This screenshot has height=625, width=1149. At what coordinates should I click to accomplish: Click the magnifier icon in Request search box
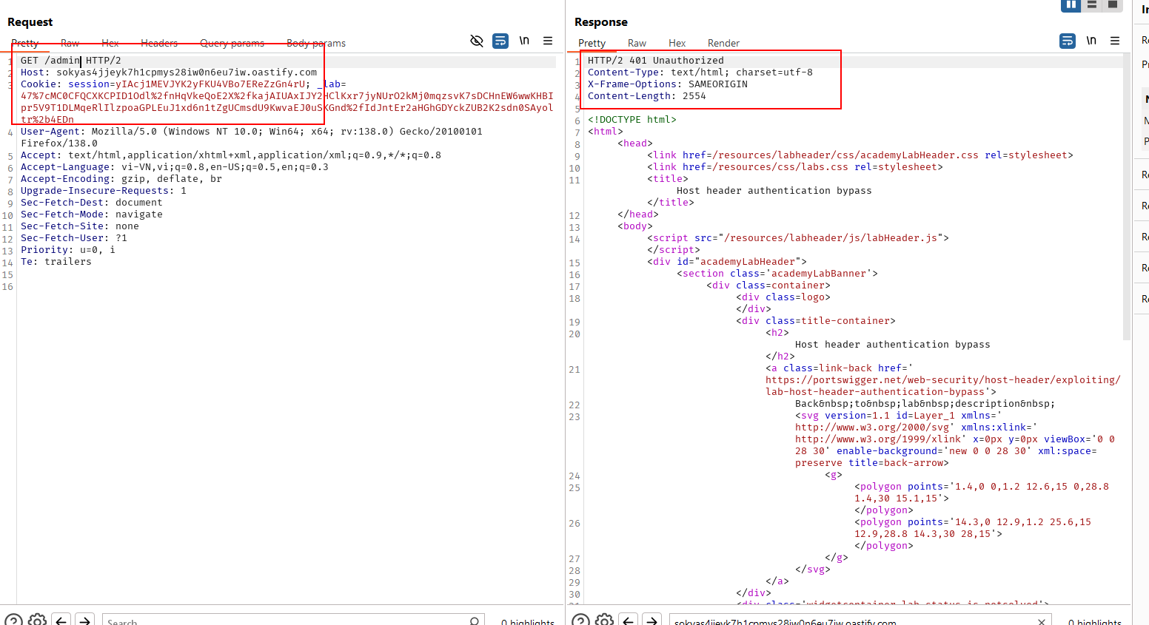[x=475, y=621]
